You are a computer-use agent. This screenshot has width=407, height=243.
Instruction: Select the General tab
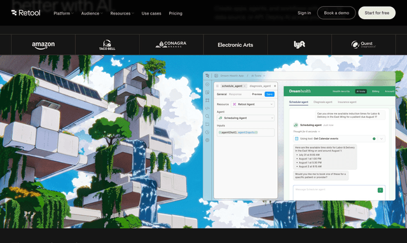tap(222, 94)
